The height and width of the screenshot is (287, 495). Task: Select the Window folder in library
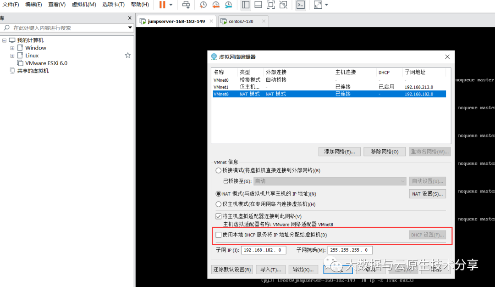click(36, 48)
